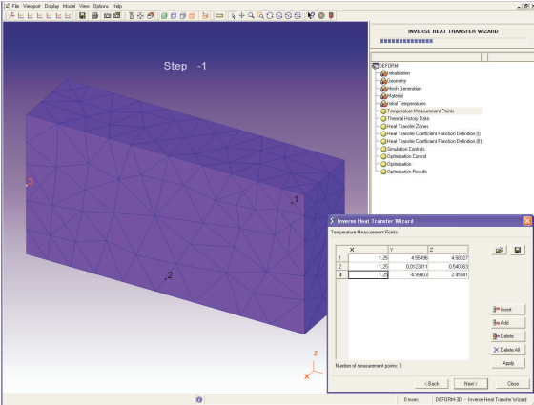This screenshot has width=534, height=405.
Task: Select Thermal History Data tree step
Action: pyautogui.click(x=408, y=118)
